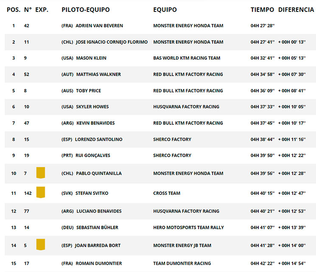The width and height of the screenshot is (316, 272).
Task: Select Toby Price in the standings
Action: (x=89, y=91)
